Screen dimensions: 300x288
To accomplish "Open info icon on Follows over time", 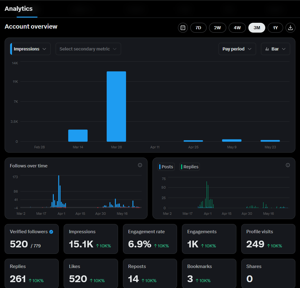I will (x=140, y=165).
